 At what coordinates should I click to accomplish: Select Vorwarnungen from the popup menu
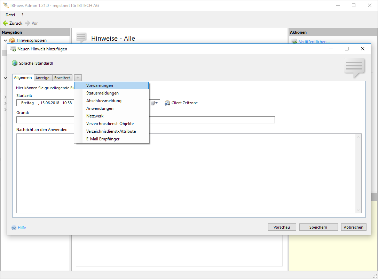pyautogui.click(x=100, y=85)
